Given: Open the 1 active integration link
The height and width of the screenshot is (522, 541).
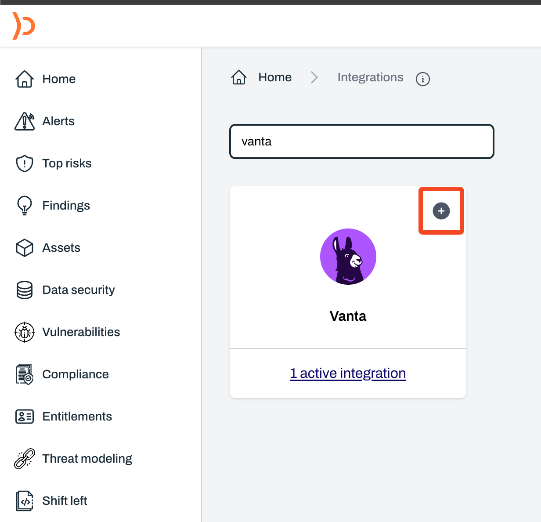Looking at the screenshot, I should (x=348, y=373).
